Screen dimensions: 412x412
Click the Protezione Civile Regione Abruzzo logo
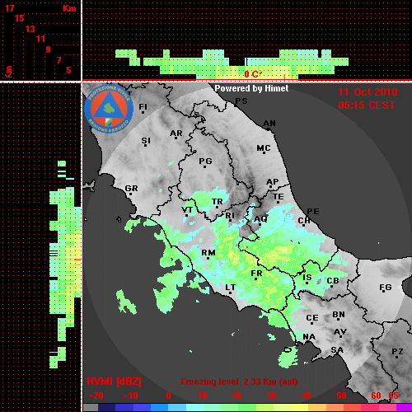pos(109,109)
